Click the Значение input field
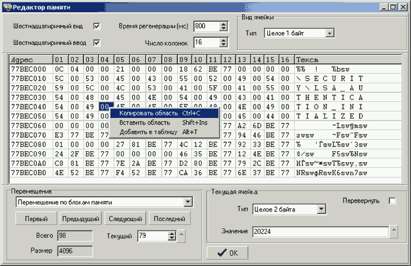 click(320, 231)
